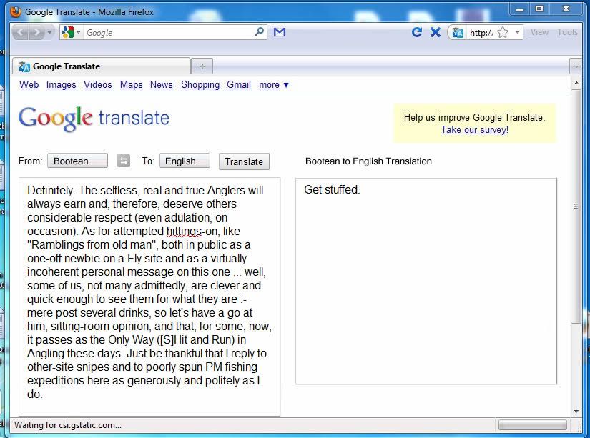Click into the source text area
Screen dimensions: 590x438
(x=149, y=297)
